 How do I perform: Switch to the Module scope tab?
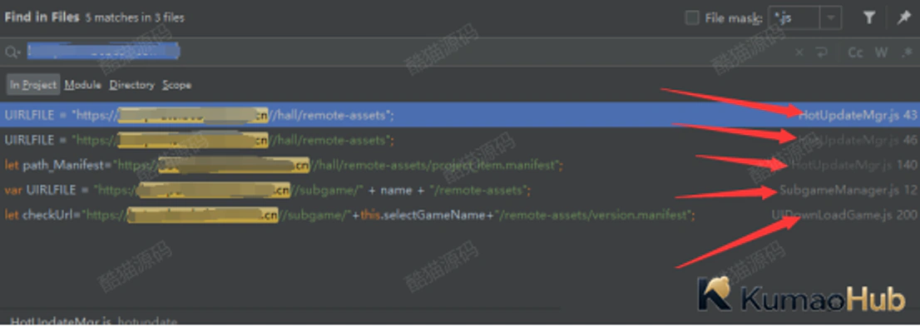82,85
